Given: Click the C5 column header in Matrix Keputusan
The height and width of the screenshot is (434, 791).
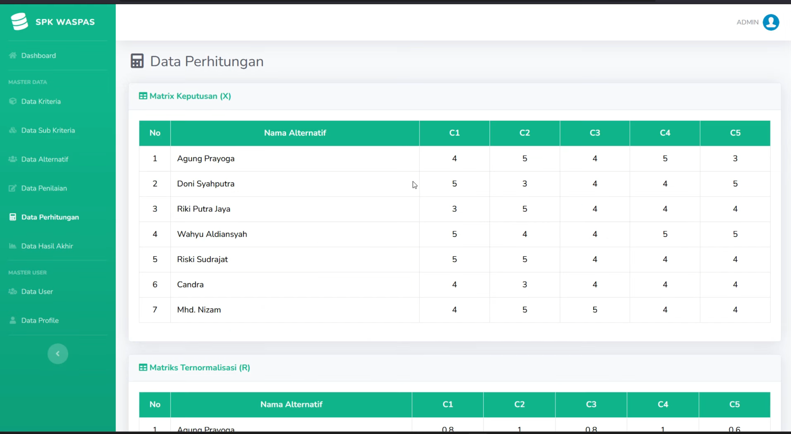Looking at the screenshot, I should pos(735,133).
